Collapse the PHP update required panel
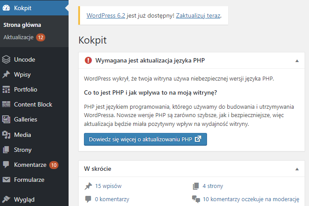The height and width of the screenshot is (206, 309). point(297,61)
